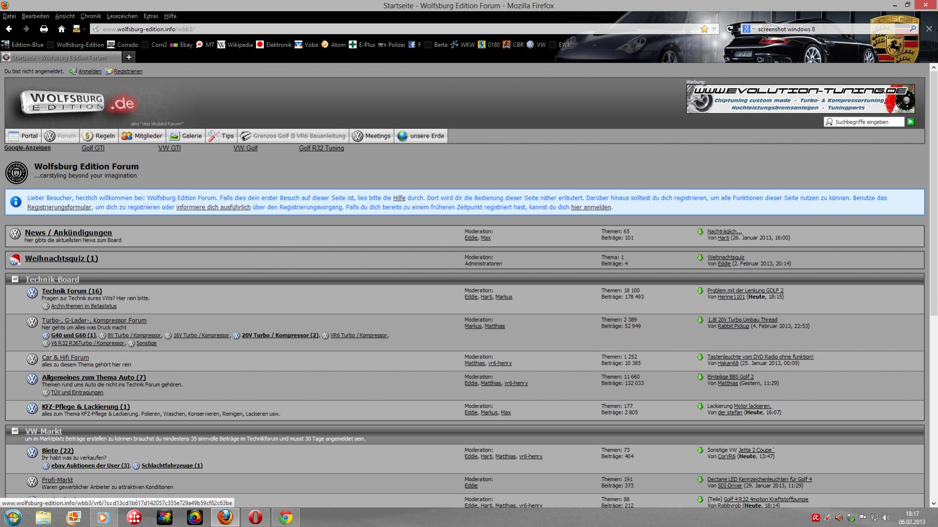Open the Mitglieder nav tab
Screen dimensions: 938x527
(x=142, y=136)
